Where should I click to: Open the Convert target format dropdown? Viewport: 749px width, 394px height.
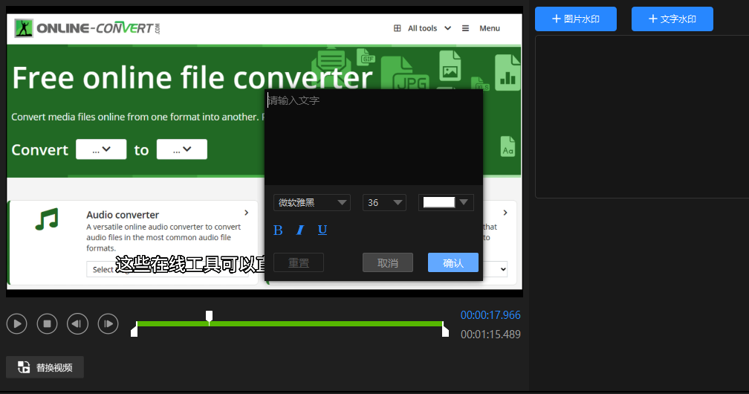click(182, 149)
